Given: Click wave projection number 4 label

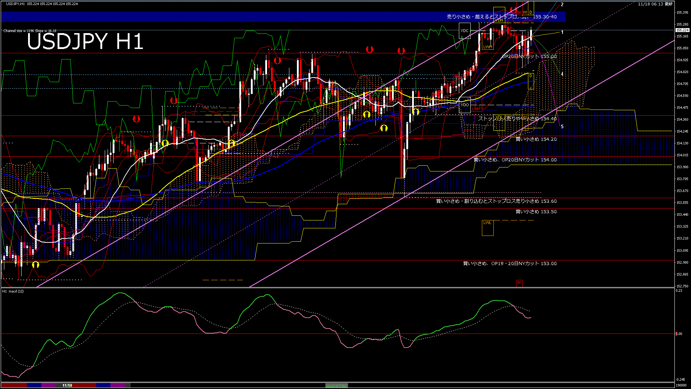Looking at the screenshot, I should click(562, 74).
